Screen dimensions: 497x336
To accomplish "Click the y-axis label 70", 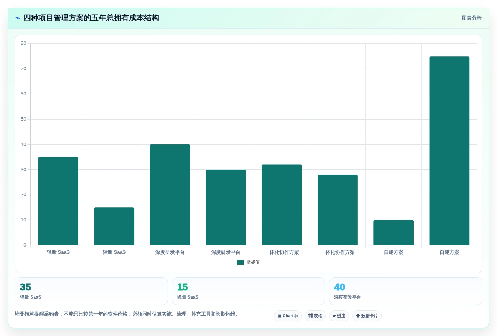I will (23, 69).
